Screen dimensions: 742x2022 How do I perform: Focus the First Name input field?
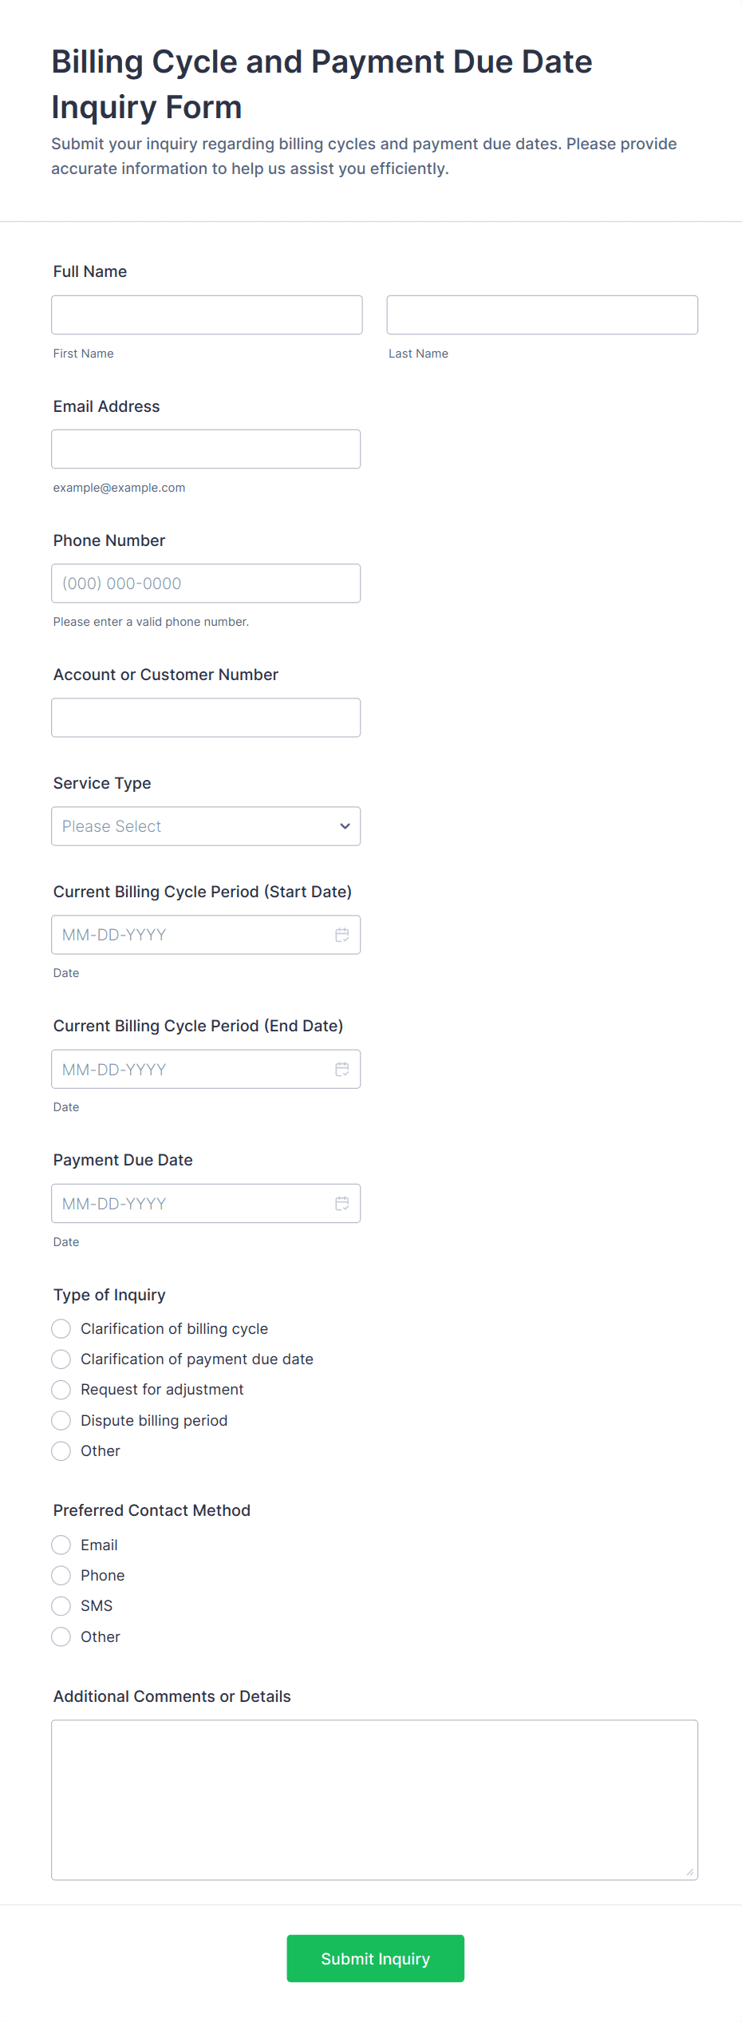[x=207, y=315]
